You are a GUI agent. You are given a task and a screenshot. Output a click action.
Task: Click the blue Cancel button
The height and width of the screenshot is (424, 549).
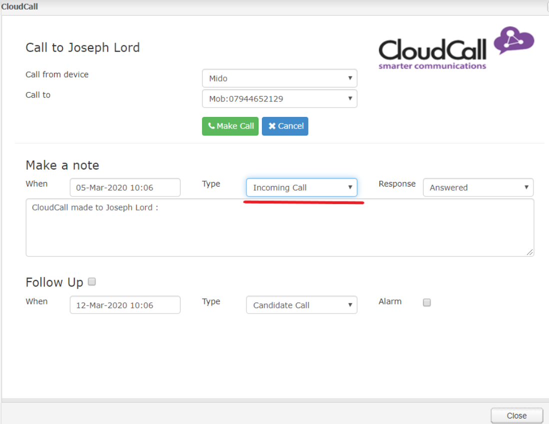point(285,126)
